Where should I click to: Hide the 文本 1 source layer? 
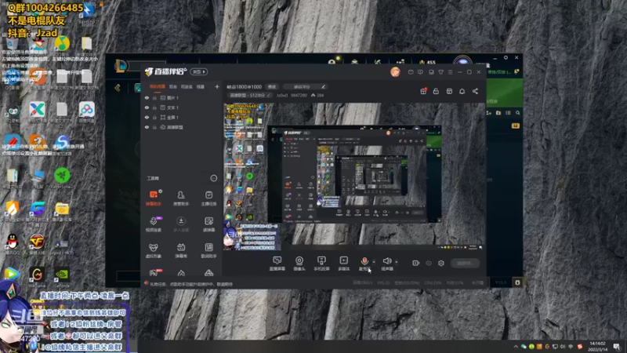(147, 107)
